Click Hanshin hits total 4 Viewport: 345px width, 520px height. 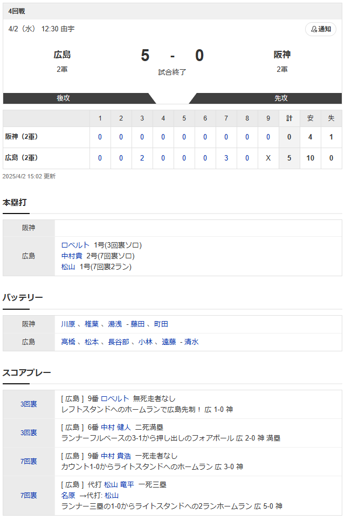click(x=310, y=137)
